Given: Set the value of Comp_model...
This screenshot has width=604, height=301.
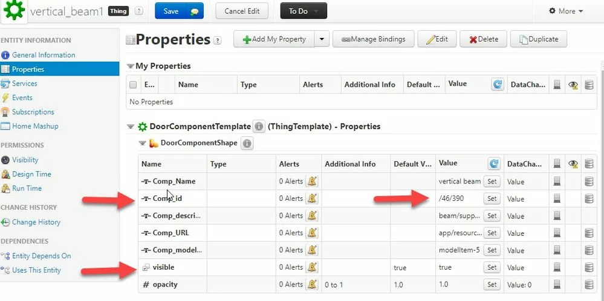Looking at the screenshot, I should pyautogui.click(x=492, y=250).
